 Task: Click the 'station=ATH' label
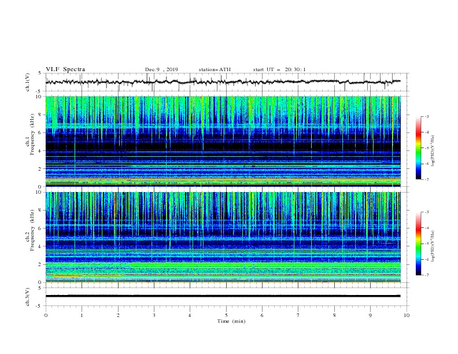tap(215, 69)
